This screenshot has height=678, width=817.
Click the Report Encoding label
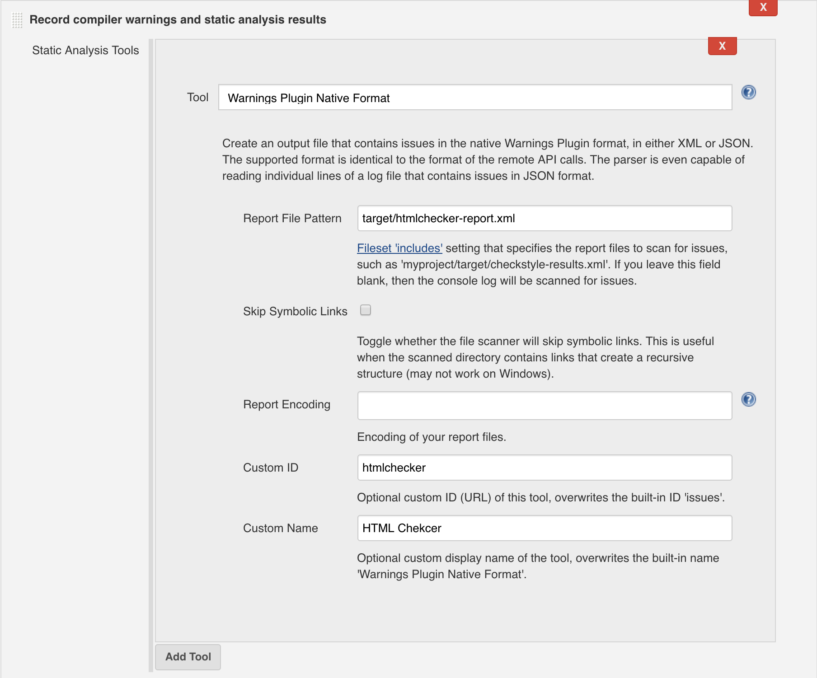pyautogui.click(x=286, y=405)
